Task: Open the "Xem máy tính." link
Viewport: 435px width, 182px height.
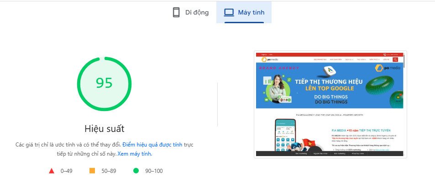Action: click(135, 154)
